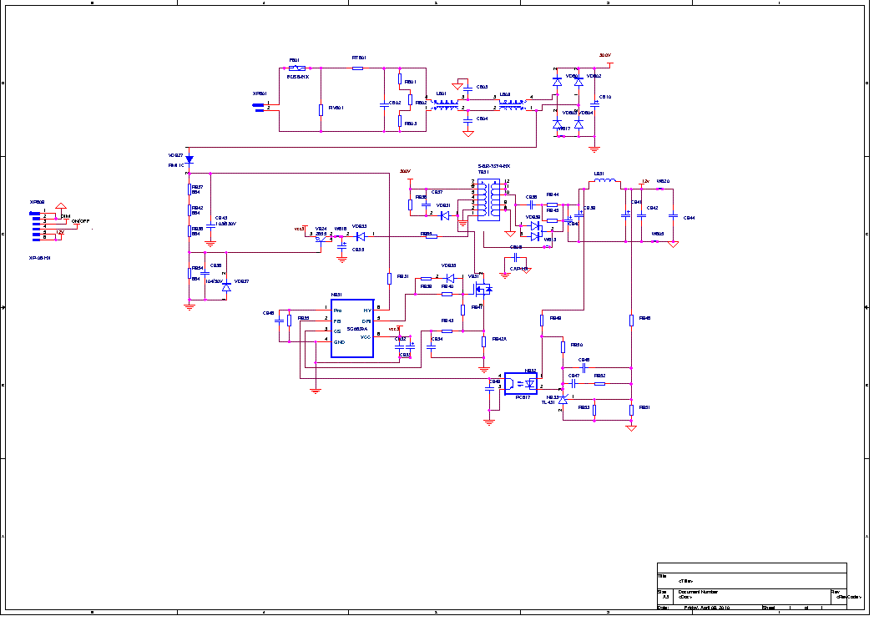Select the fuse symbol at top left
The image size is (879, 621).
pyautogui.click(x=296, y=68)
